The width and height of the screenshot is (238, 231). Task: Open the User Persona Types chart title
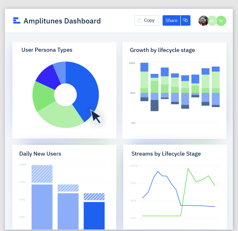(x=47, y=50)
